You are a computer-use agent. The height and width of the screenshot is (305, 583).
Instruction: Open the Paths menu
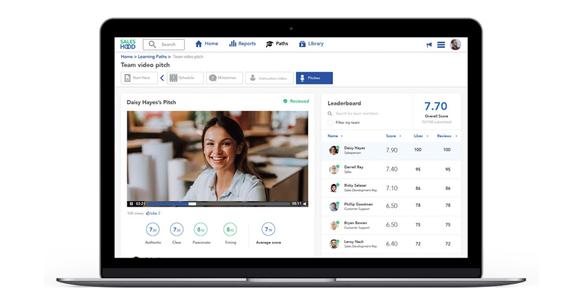pos(277,44)
